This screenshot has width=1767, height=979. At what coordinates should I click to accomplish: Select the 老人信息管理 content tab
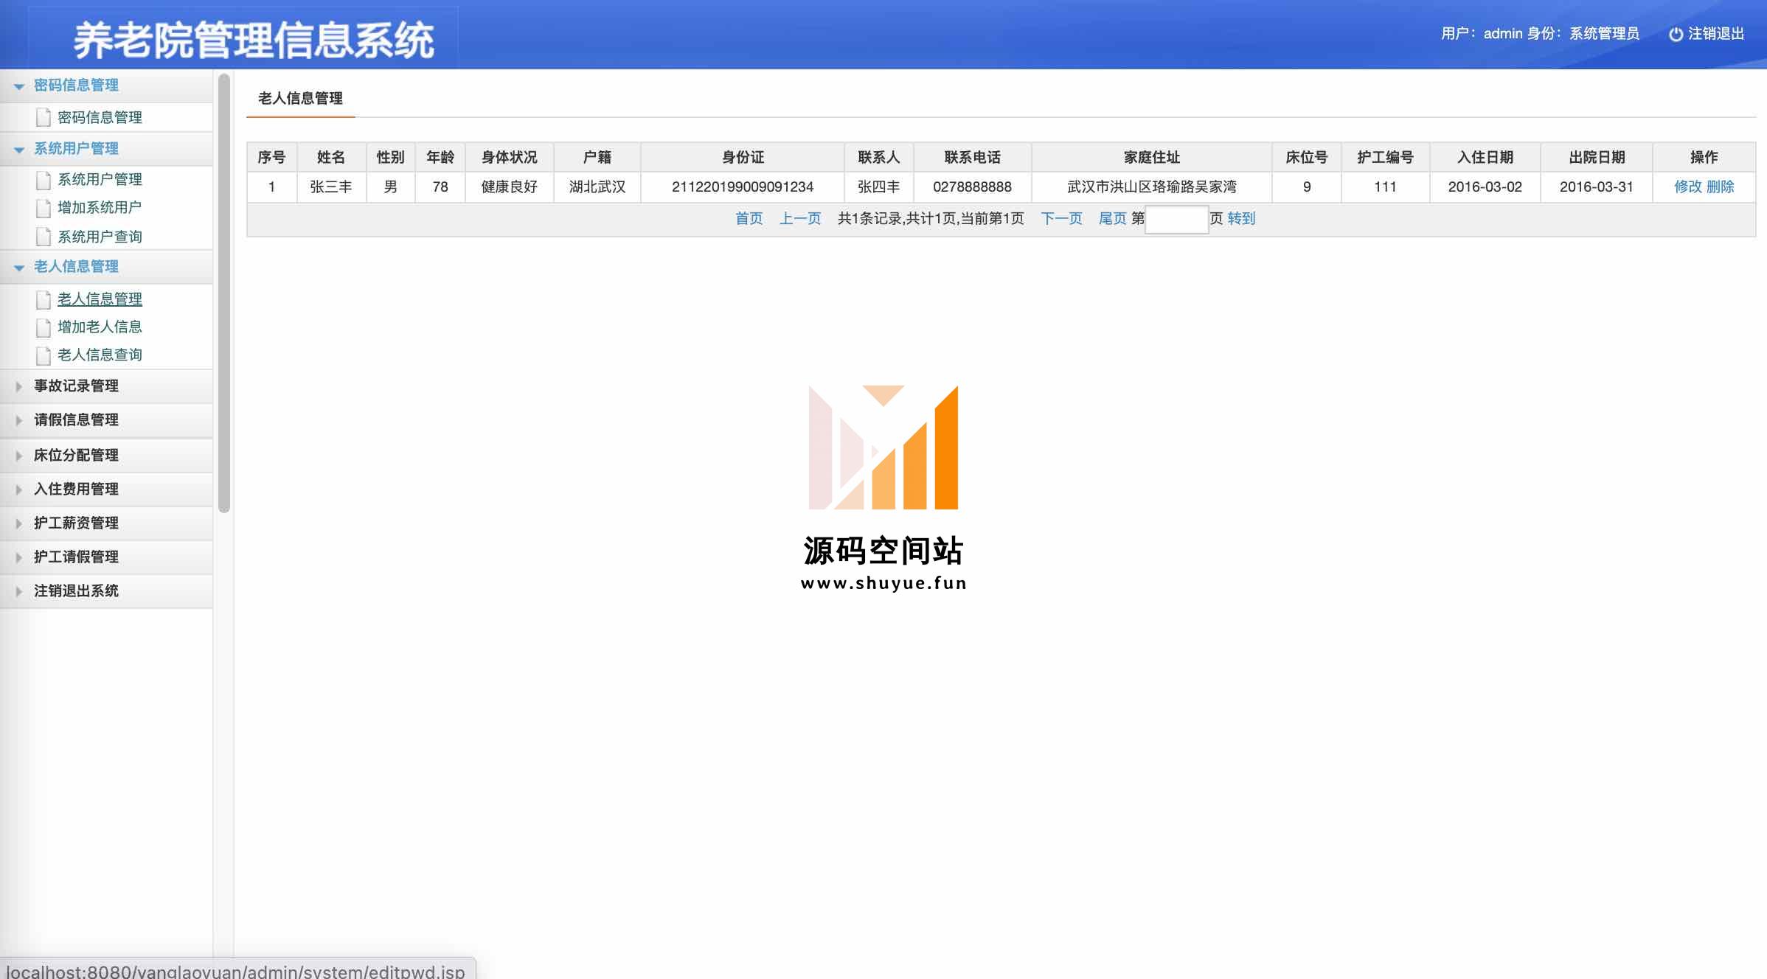click(300, 98)
